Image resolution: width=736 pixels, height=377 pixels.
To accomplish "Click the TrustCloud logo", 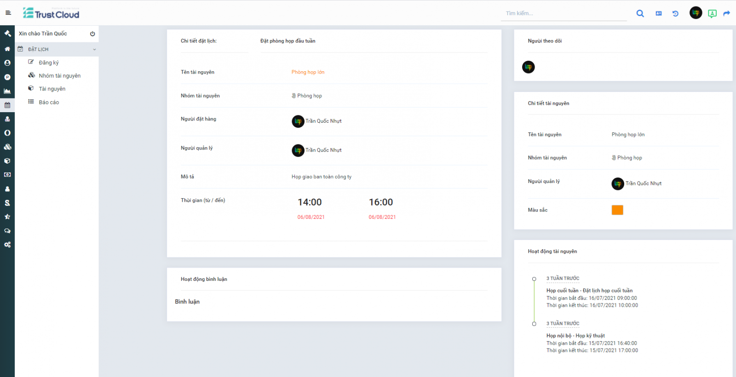I will (x=51, y=14).
